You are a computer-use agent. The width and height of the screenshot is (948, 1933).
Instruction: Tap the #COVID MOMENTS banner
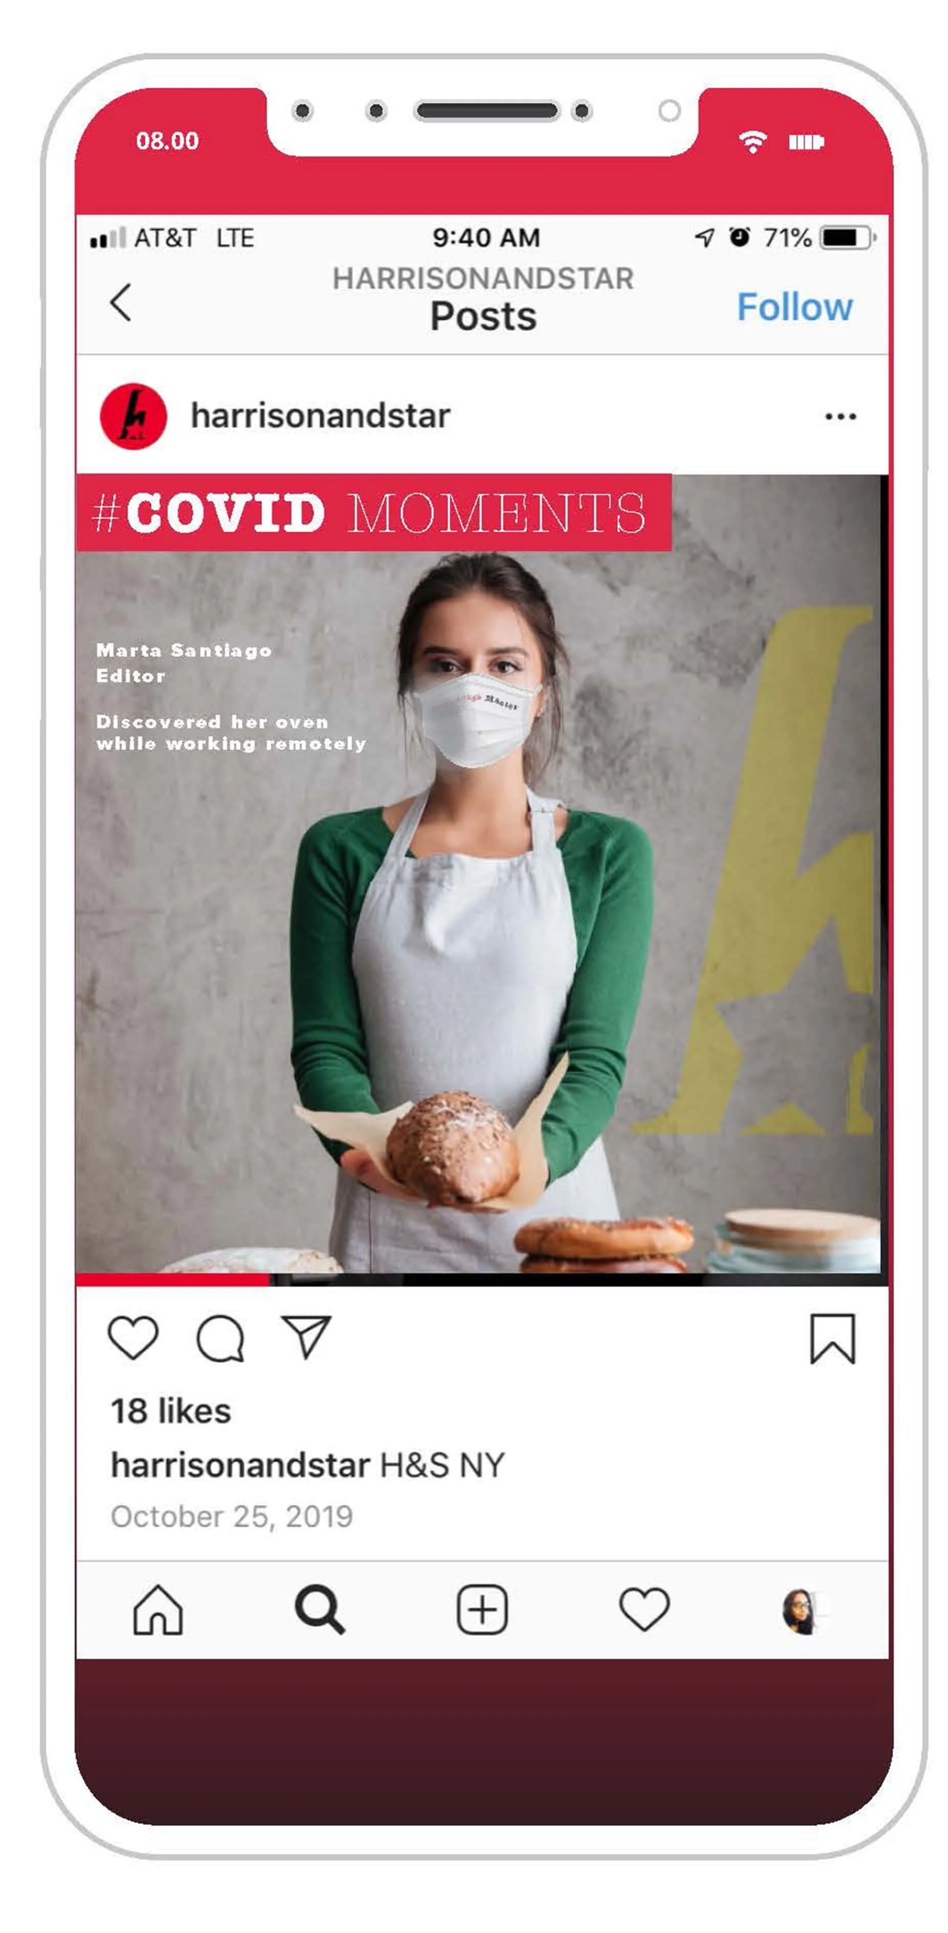[x=373, y=512]
